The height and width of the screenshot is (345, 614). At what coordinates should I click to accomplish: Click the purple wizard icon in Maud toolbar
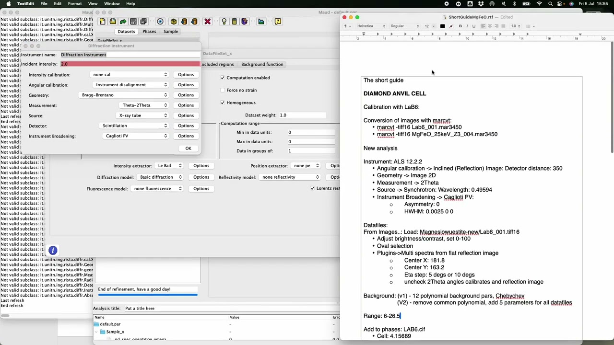244,22
